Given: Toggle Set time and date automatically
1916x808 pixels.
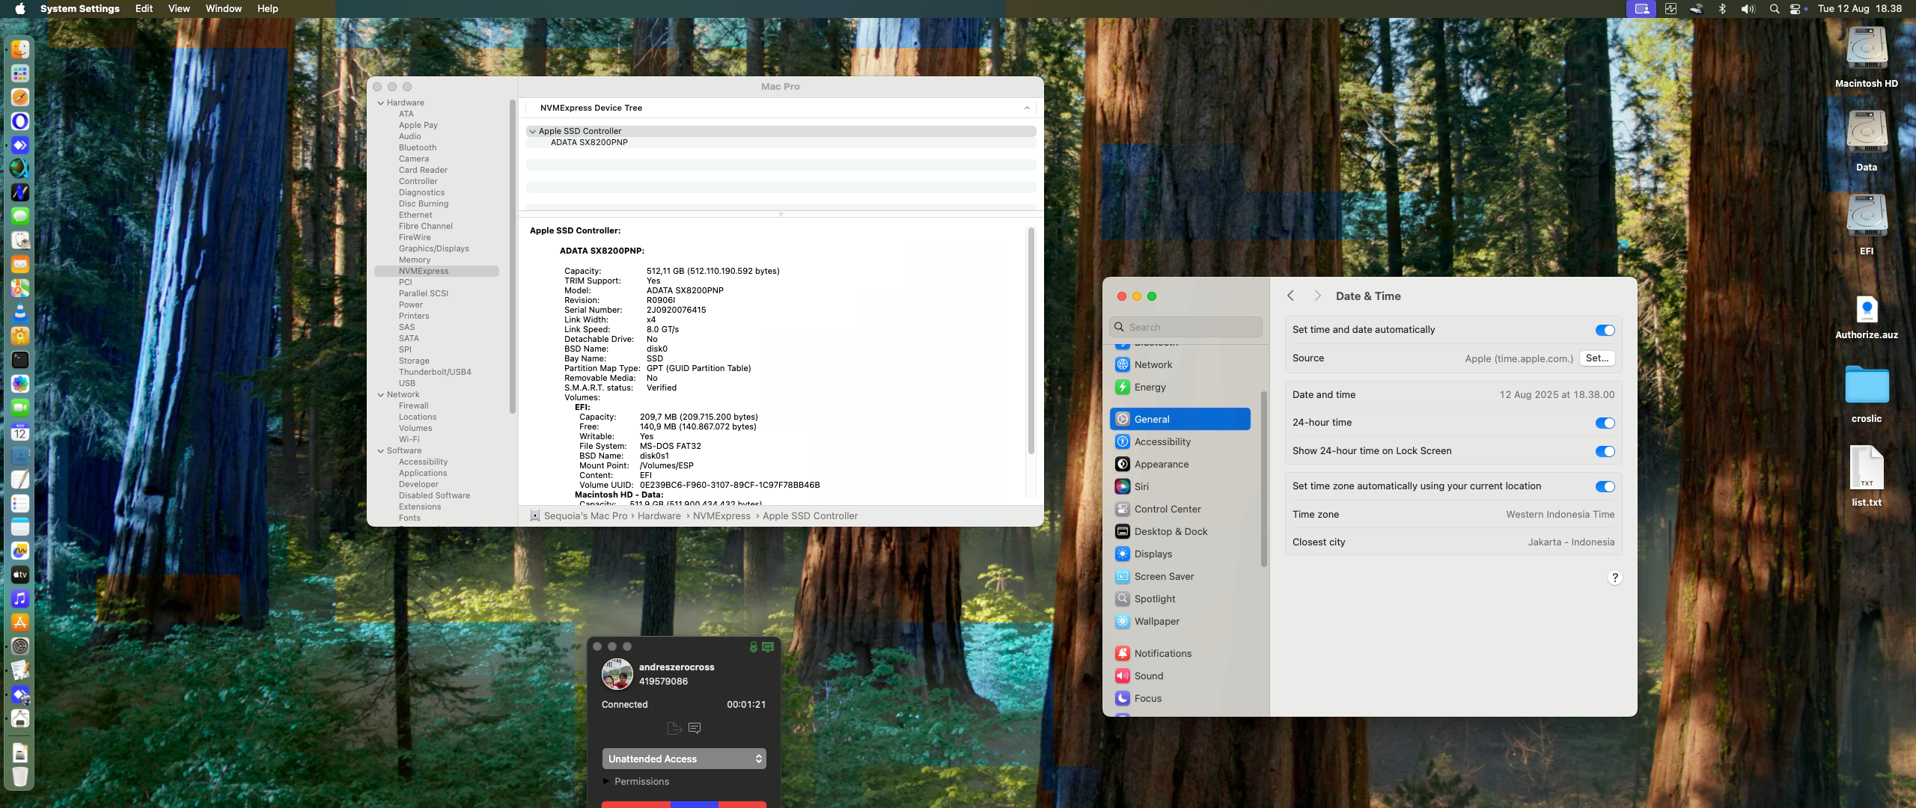Looking at the screenshot, I should tap(1605, 330).
